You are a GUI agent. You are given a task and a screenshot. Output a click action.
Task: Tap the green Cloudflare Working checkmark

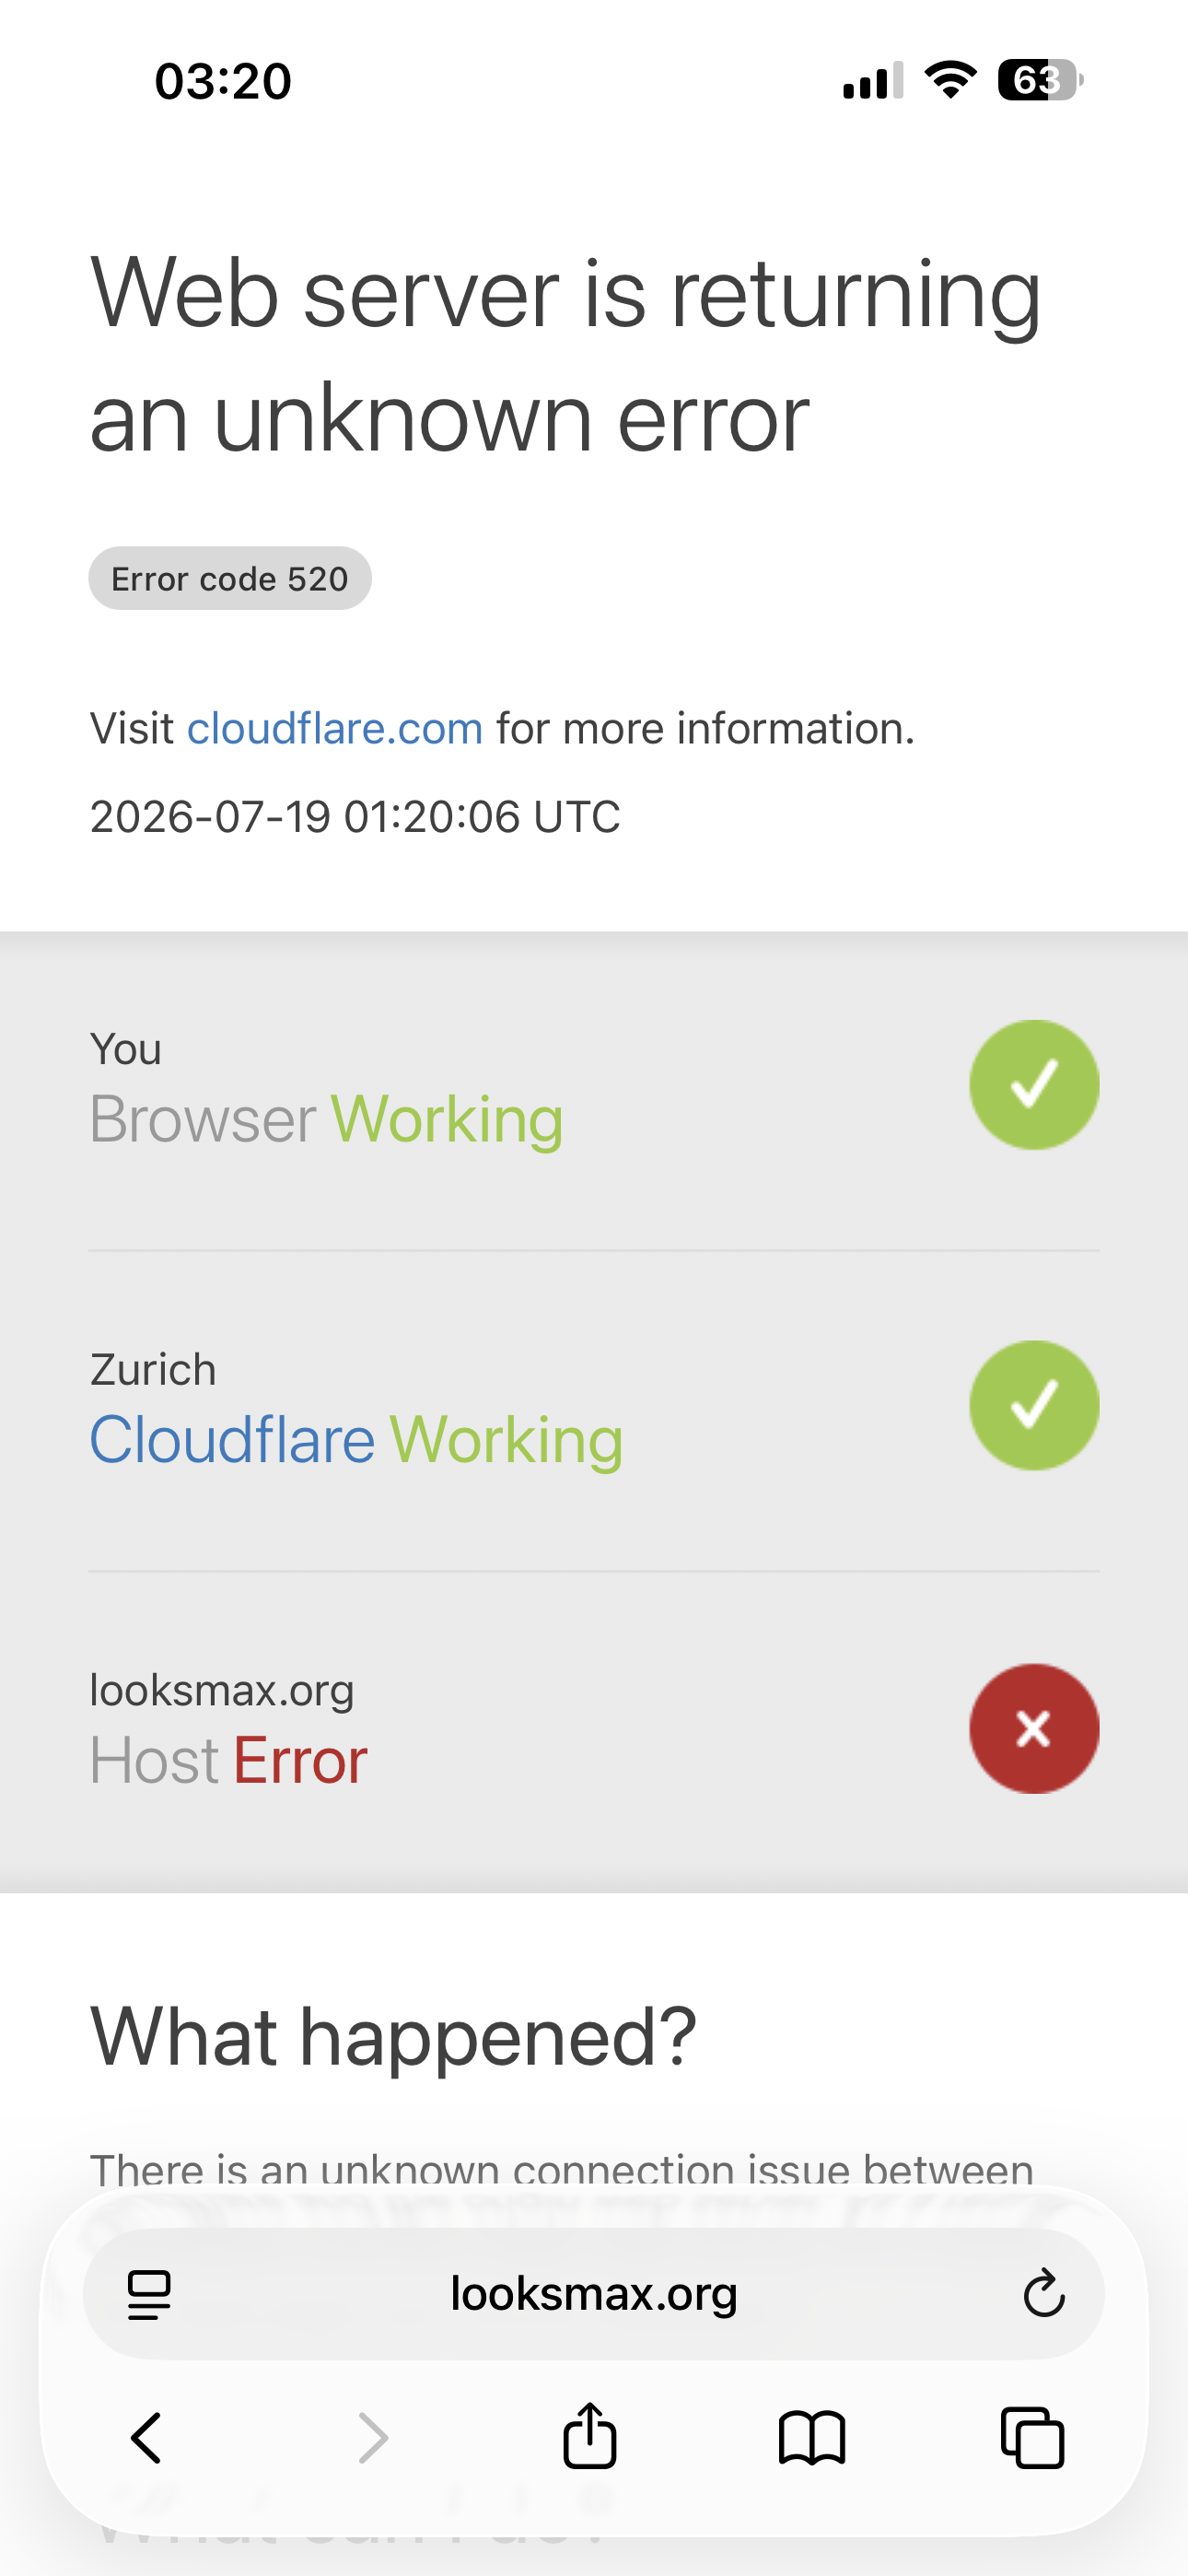pyautogui.click(x=1034, y=1405)
